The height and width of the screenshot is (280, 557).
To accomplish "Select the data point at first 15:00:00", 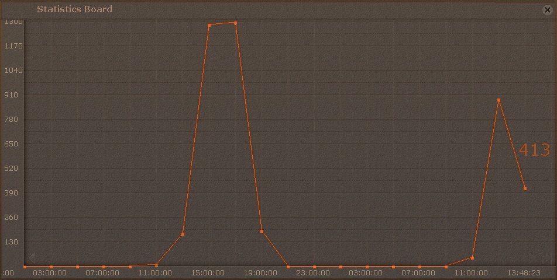I will (x=209, y=25).
